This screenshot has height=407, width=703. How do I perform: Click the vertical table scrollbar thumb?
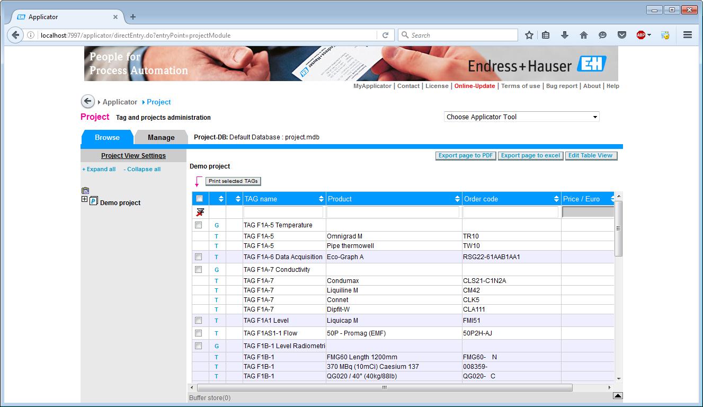pos(618,228)
